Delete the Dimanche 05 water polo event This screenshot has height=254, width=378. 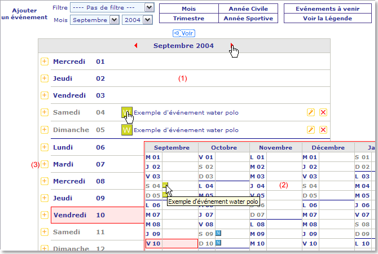323,130
